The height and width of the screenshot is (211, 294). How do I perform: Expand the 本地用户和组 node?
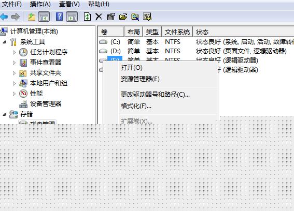(x=14, y=83)
